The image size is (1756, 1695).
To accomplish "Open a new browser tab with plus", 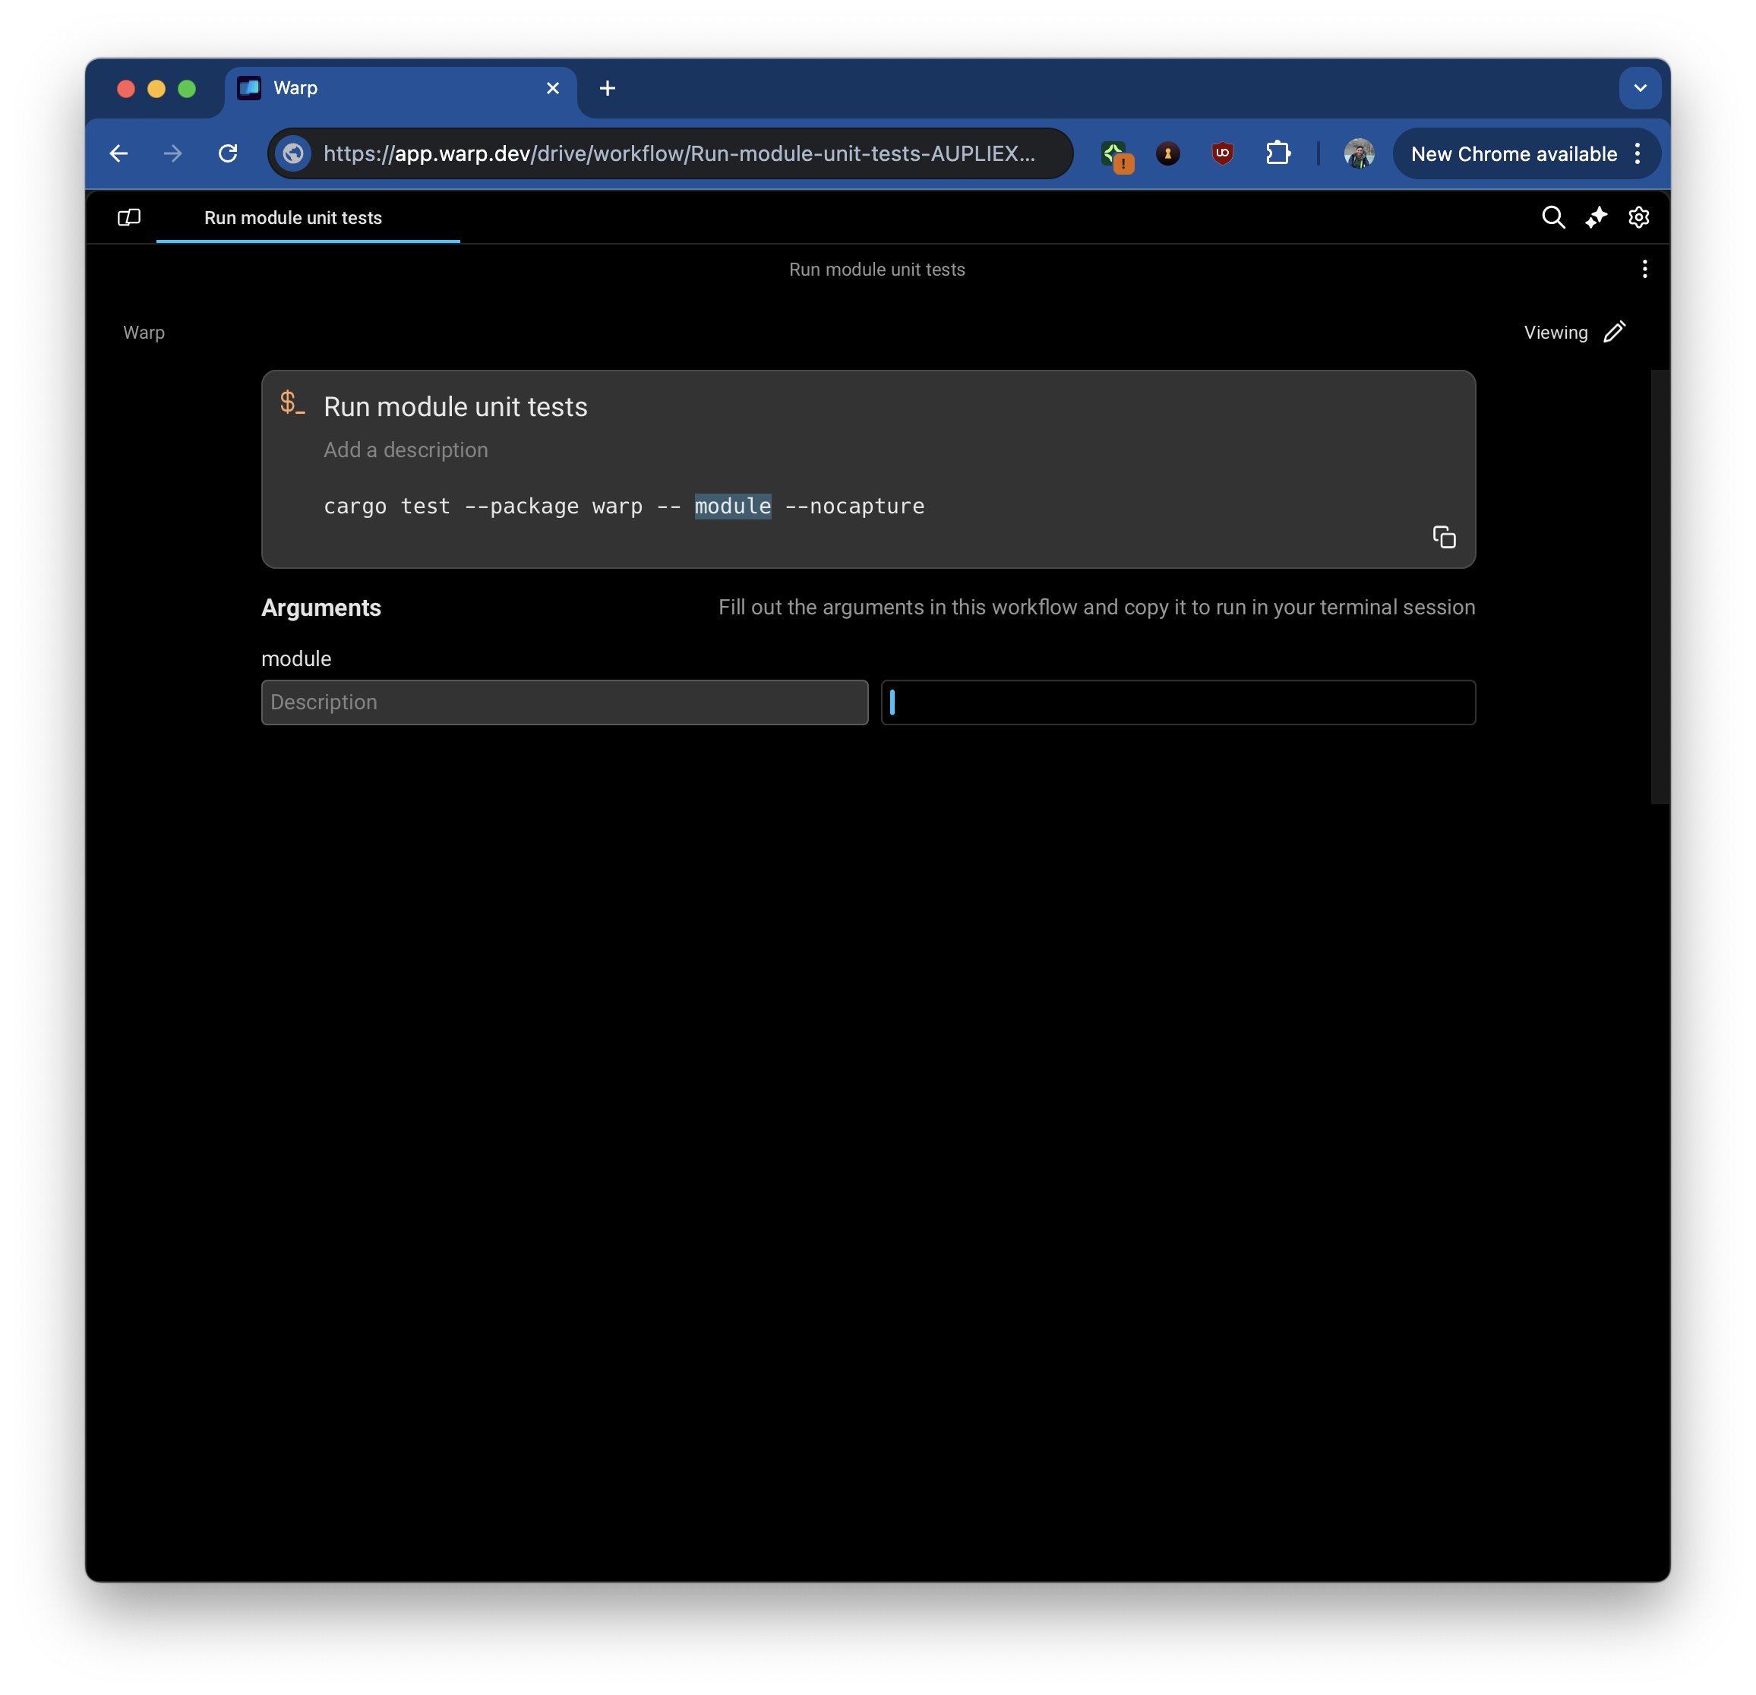I will (607, 88).
